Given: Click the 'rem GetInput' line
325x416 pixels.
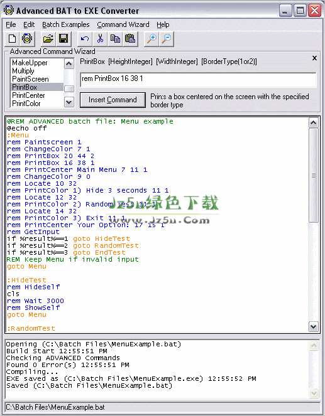Looking at the screenshot, I should tap(33, 232).
